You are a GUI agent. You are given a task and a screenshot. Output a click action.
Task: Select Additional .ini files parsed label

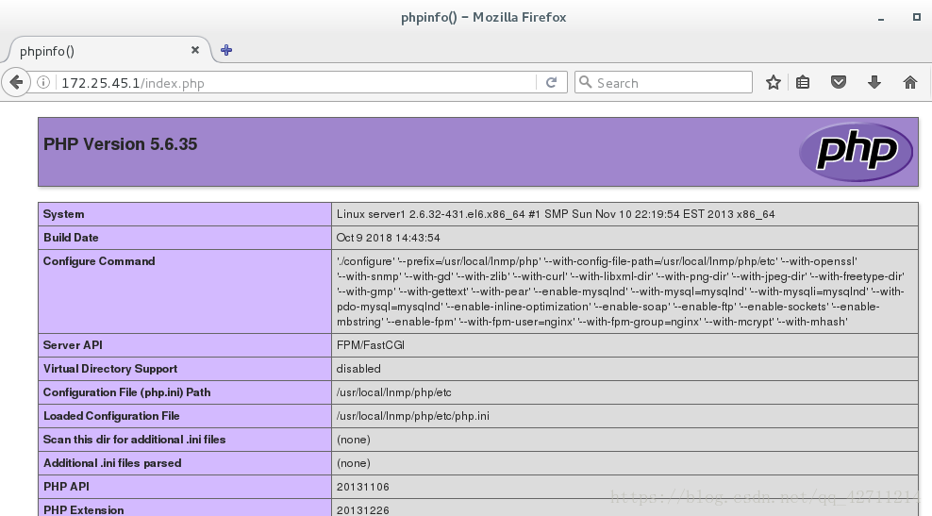(112, 463)
